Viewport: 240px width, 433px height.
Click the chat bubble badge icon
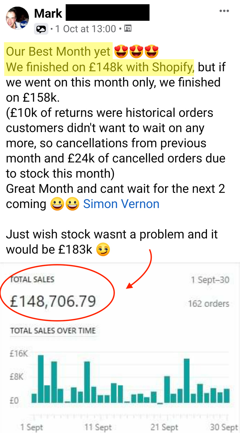(41, 29)
